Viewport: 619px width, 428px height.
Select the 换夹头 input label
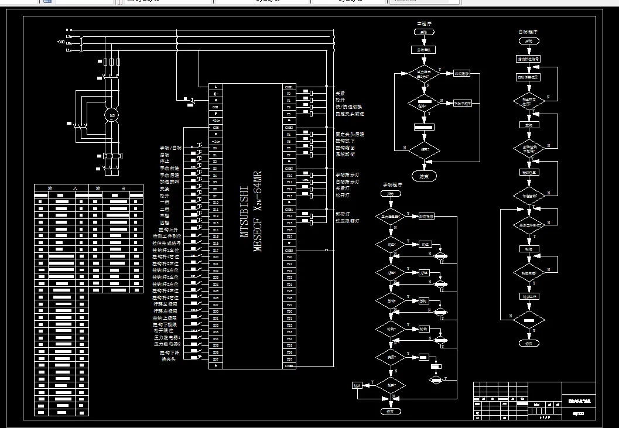coord(168,359)
